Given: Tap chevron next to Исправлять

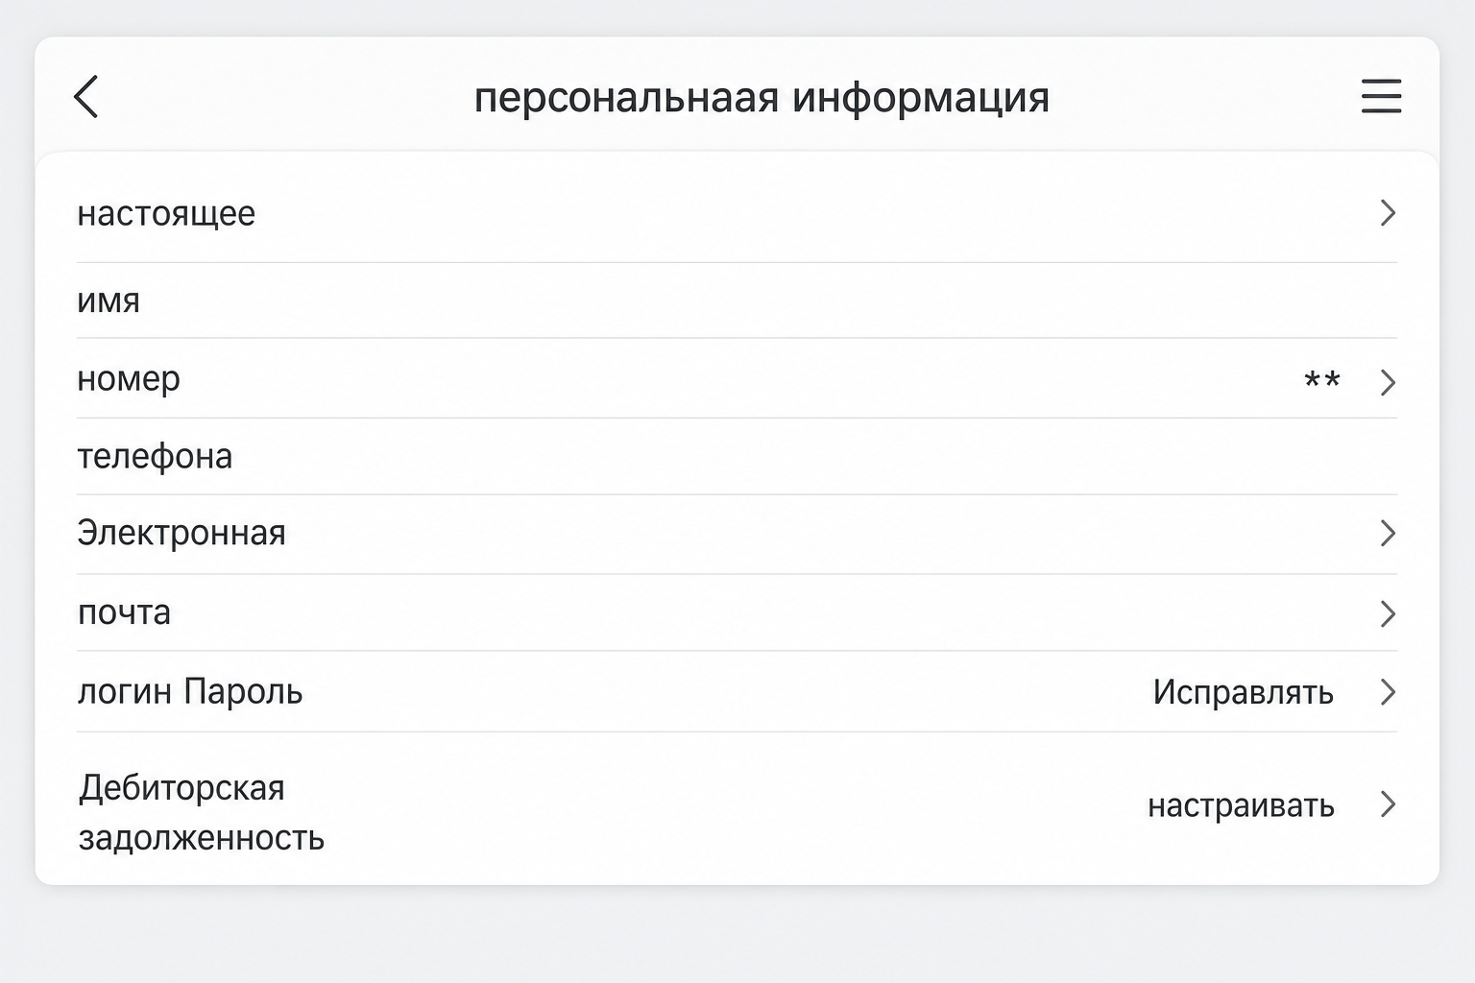Looking at the screenshot, I should tap(1388, 692).
